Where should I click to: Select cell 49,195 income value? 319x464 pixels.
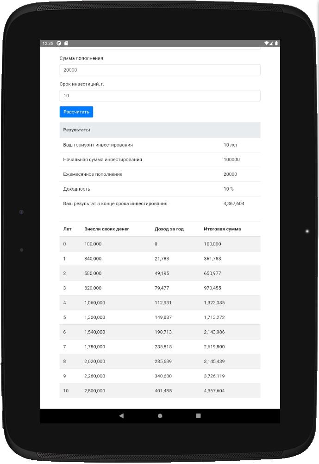pos(162,273)
